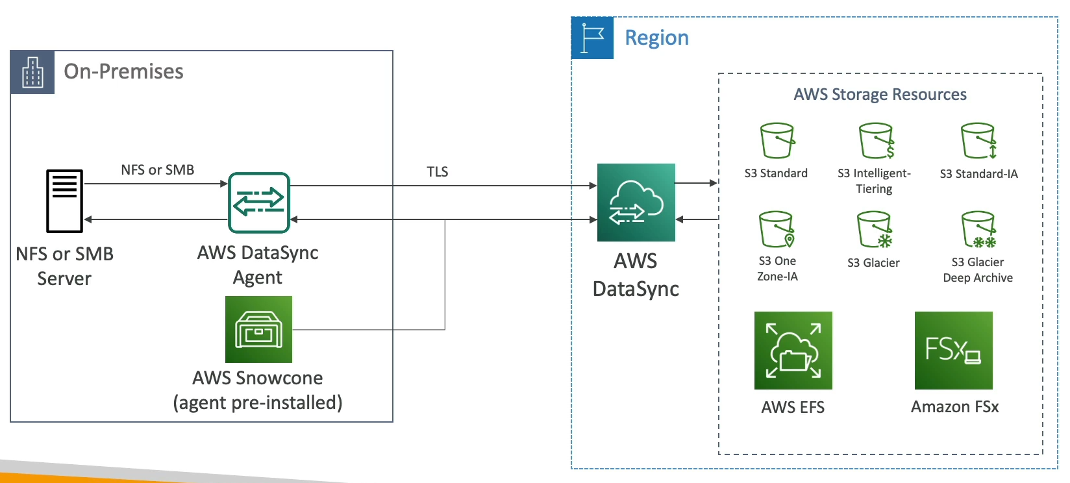This screenshot has height=483, width=1070.
Task: Select the S3 One Zone-IA bucket icon
Action: click(x=777, y=229)
